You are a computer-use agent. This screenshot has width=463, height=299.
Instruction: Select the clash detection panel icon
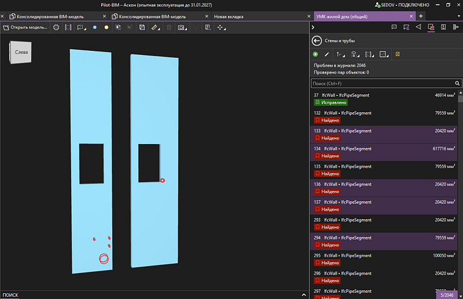pos(431,27)
